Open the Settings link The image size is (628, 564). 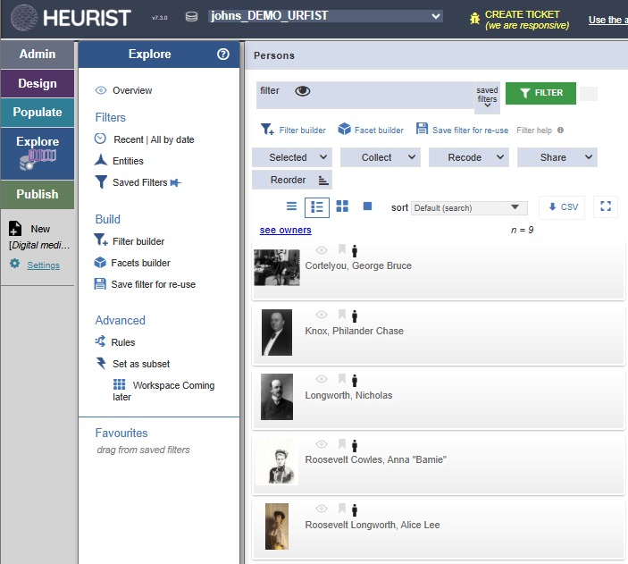pyautogui.click(x=43, y=265)
